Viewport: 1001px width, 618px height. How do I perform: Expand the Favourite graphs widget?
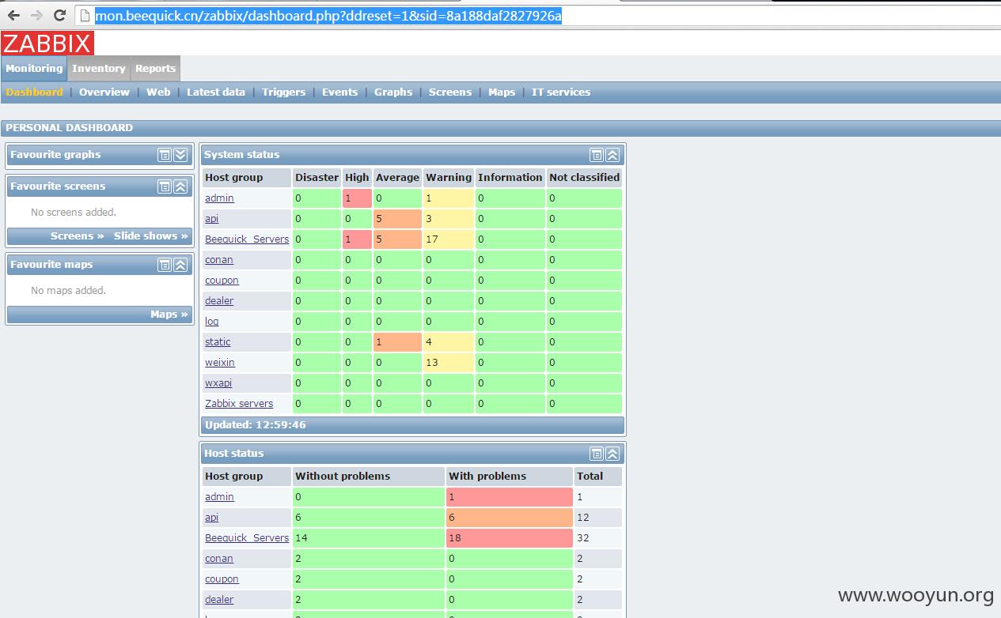[x=180, y=155]
